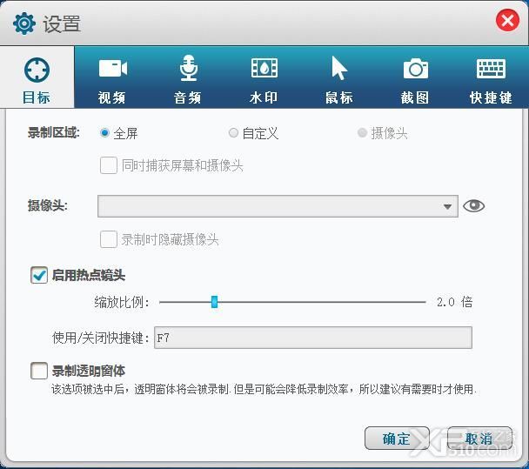This screenshot has height=469, width=529.
Task: Select the 全屏 full screen radio button
Action: click(104, 133)
